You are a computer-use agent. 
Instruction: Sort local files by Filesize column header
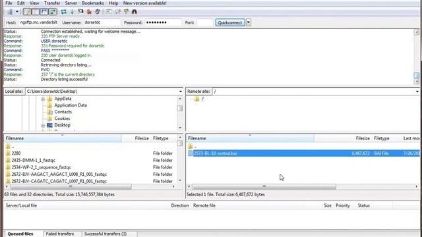pyautogui.click(x=142, y=138)
